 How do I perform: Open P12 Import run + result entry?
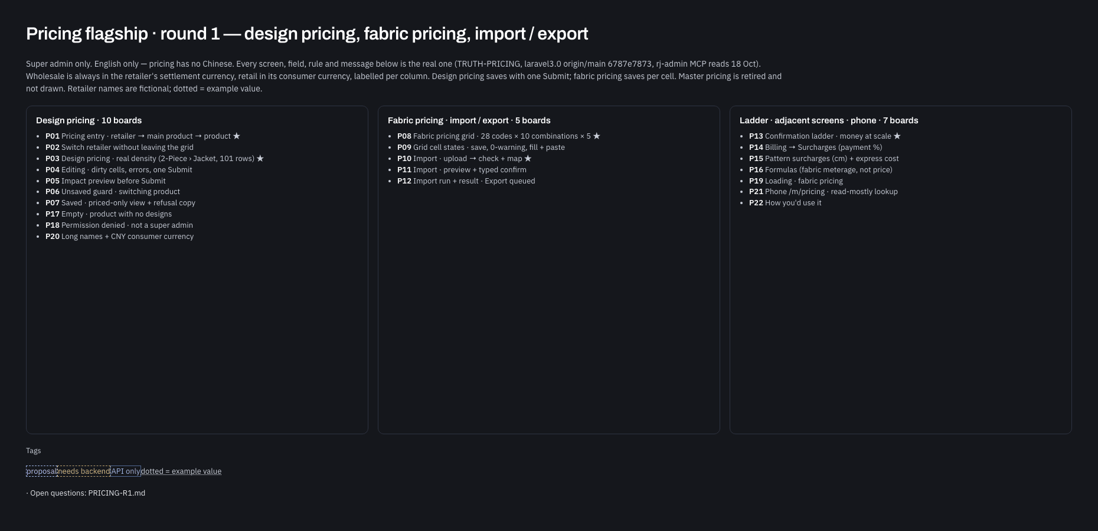pyautogui.click(x=466, y=181)
